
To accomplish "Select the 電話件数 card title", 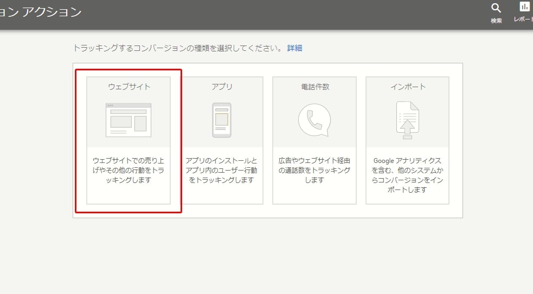I will point(315,87).
